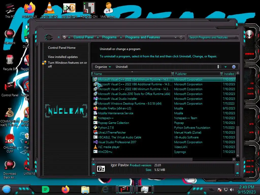
Task: Select the Notepad++ program row
Action: [164, 118]
